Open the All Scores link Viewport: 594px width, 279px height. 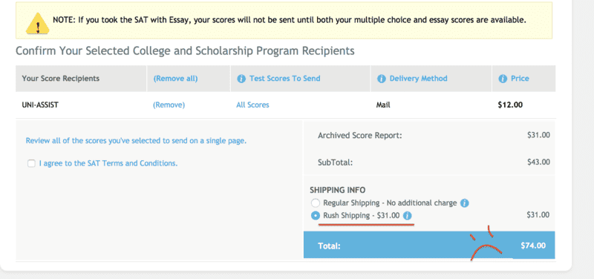(252, 105)
